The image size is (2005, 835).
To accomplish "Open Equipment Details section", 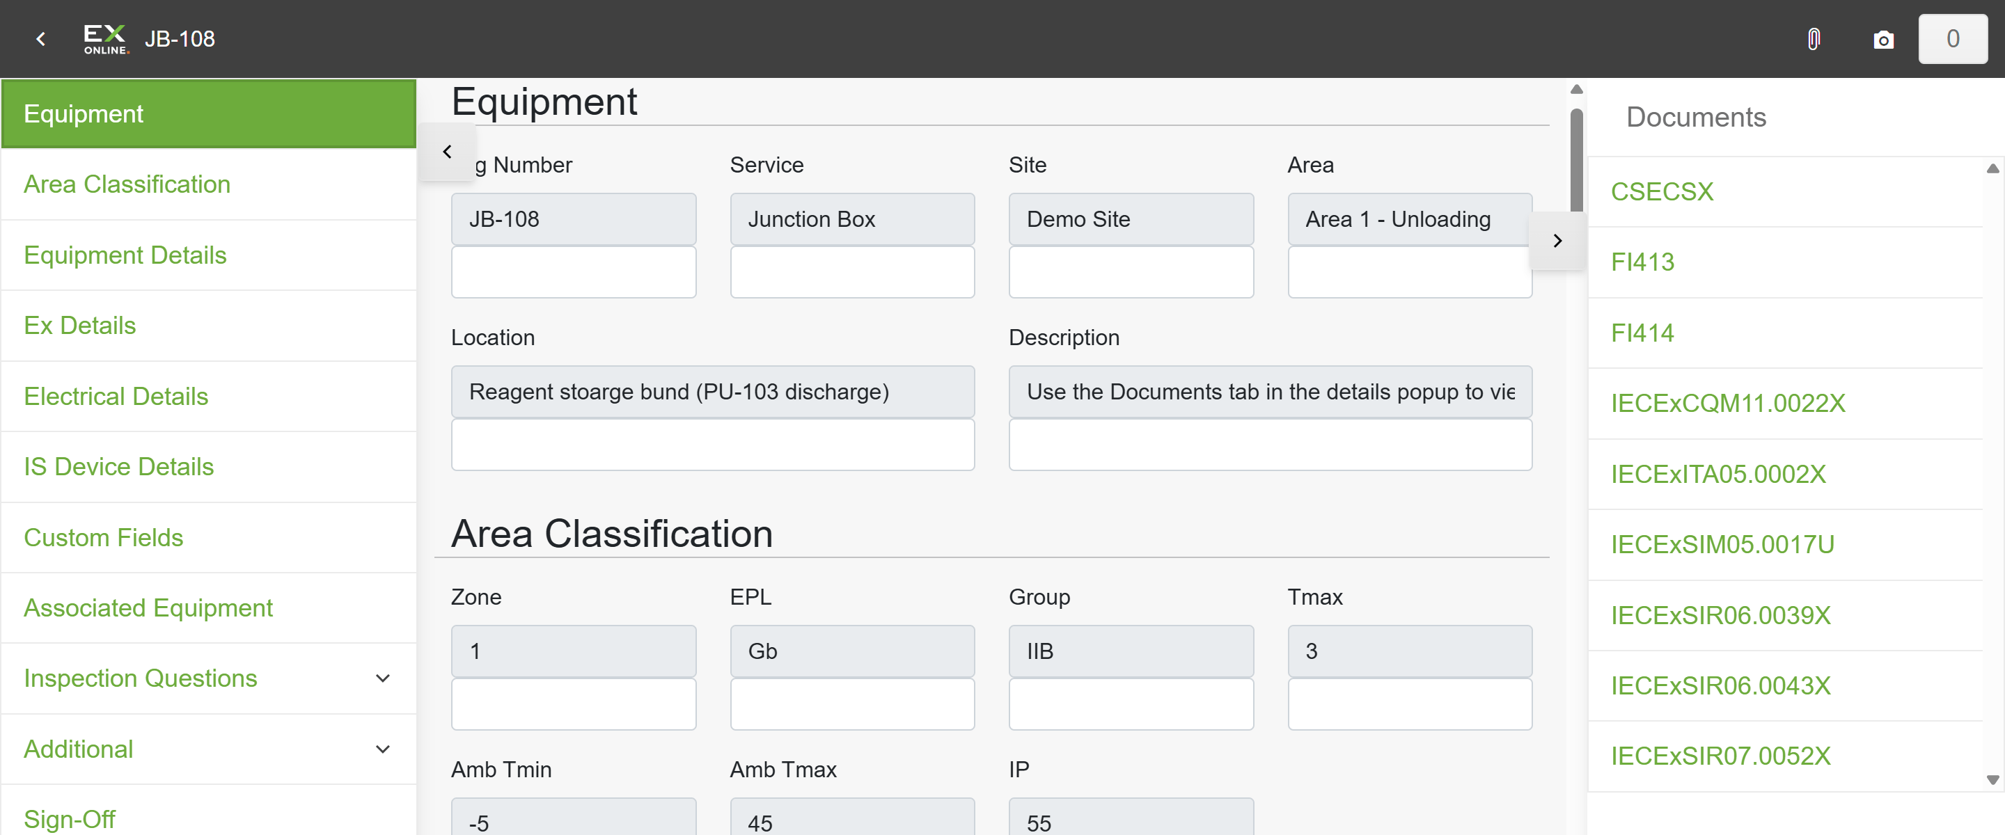I will pos(209,255).
